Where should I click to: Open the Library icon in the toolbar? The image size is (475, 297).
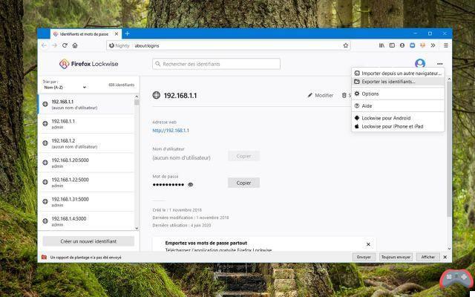381,45
